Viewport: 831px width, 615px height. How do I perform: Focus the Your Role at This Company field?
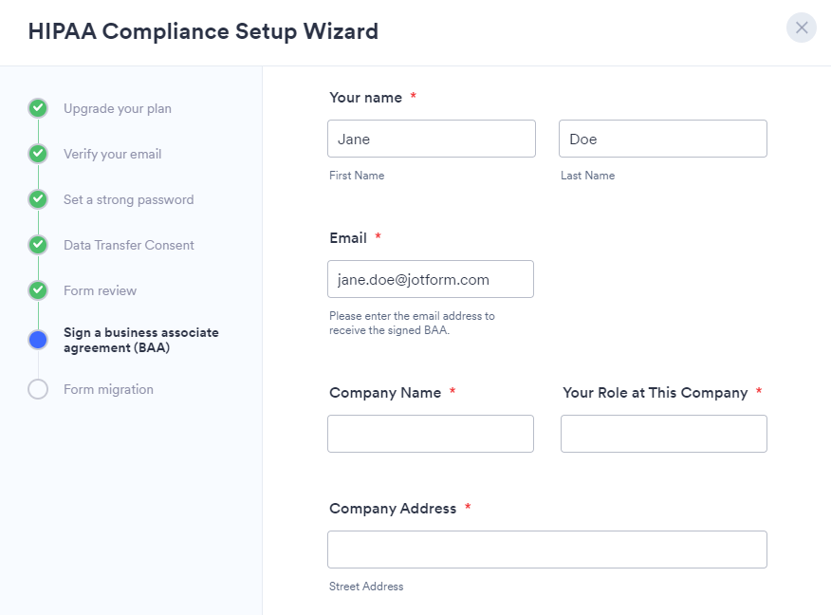click(x=664, y=434)
